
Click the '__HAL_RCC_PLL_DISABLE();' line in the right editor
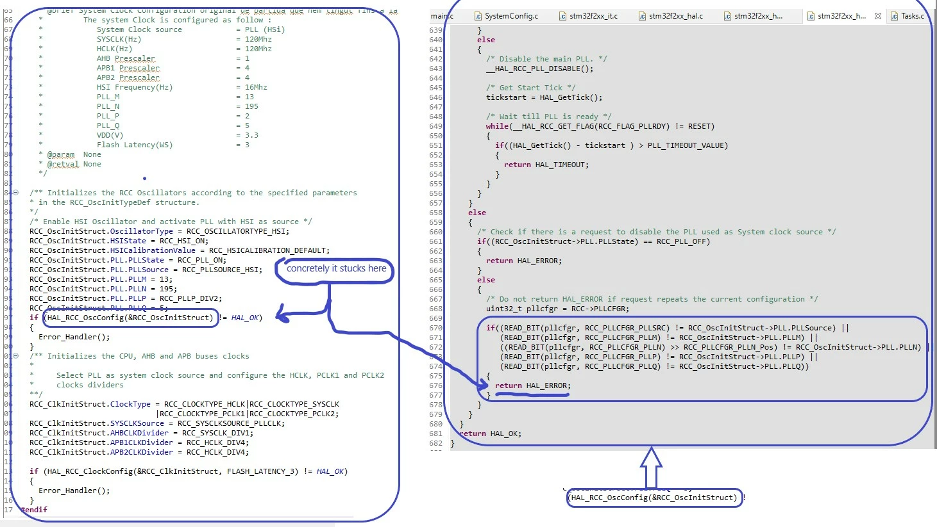tap(539, 69)
